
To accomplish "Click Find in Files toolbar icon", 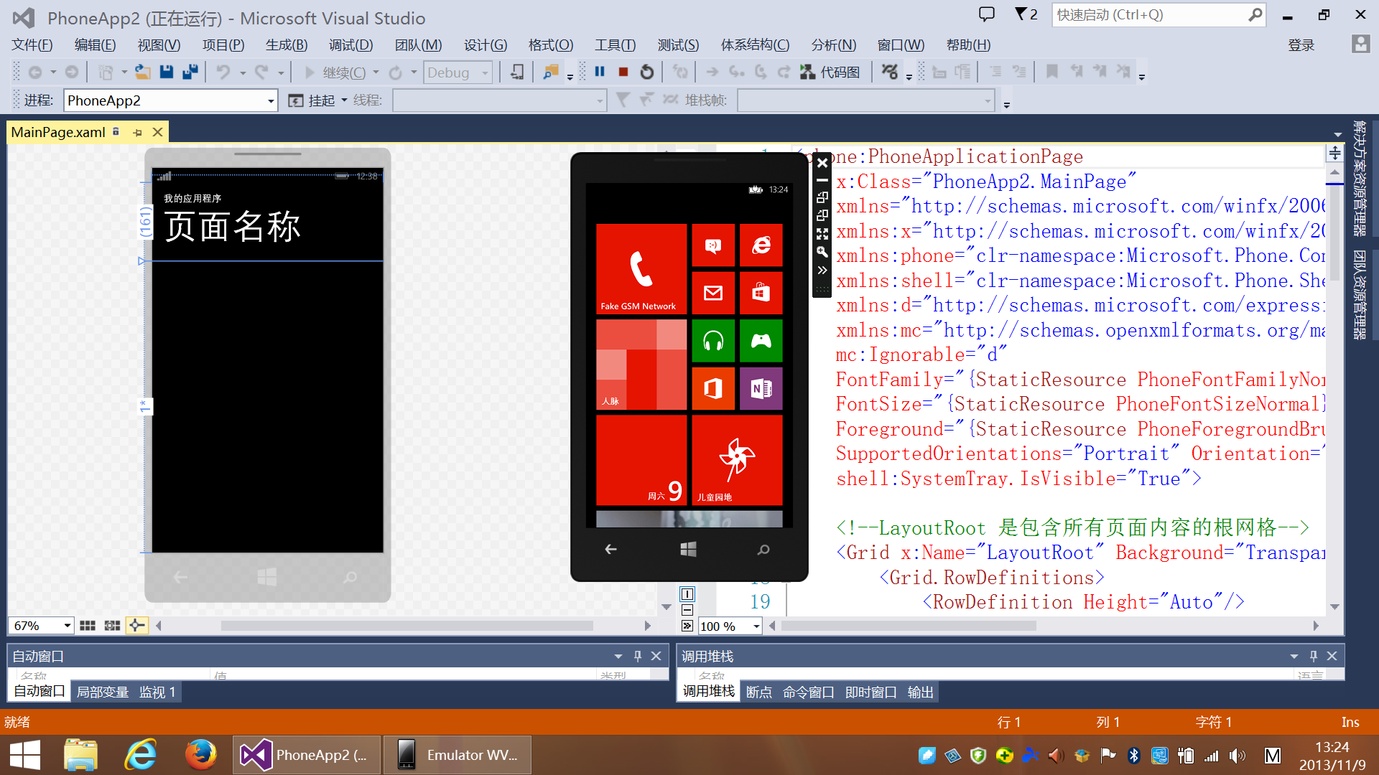I will tap(551, 72).
